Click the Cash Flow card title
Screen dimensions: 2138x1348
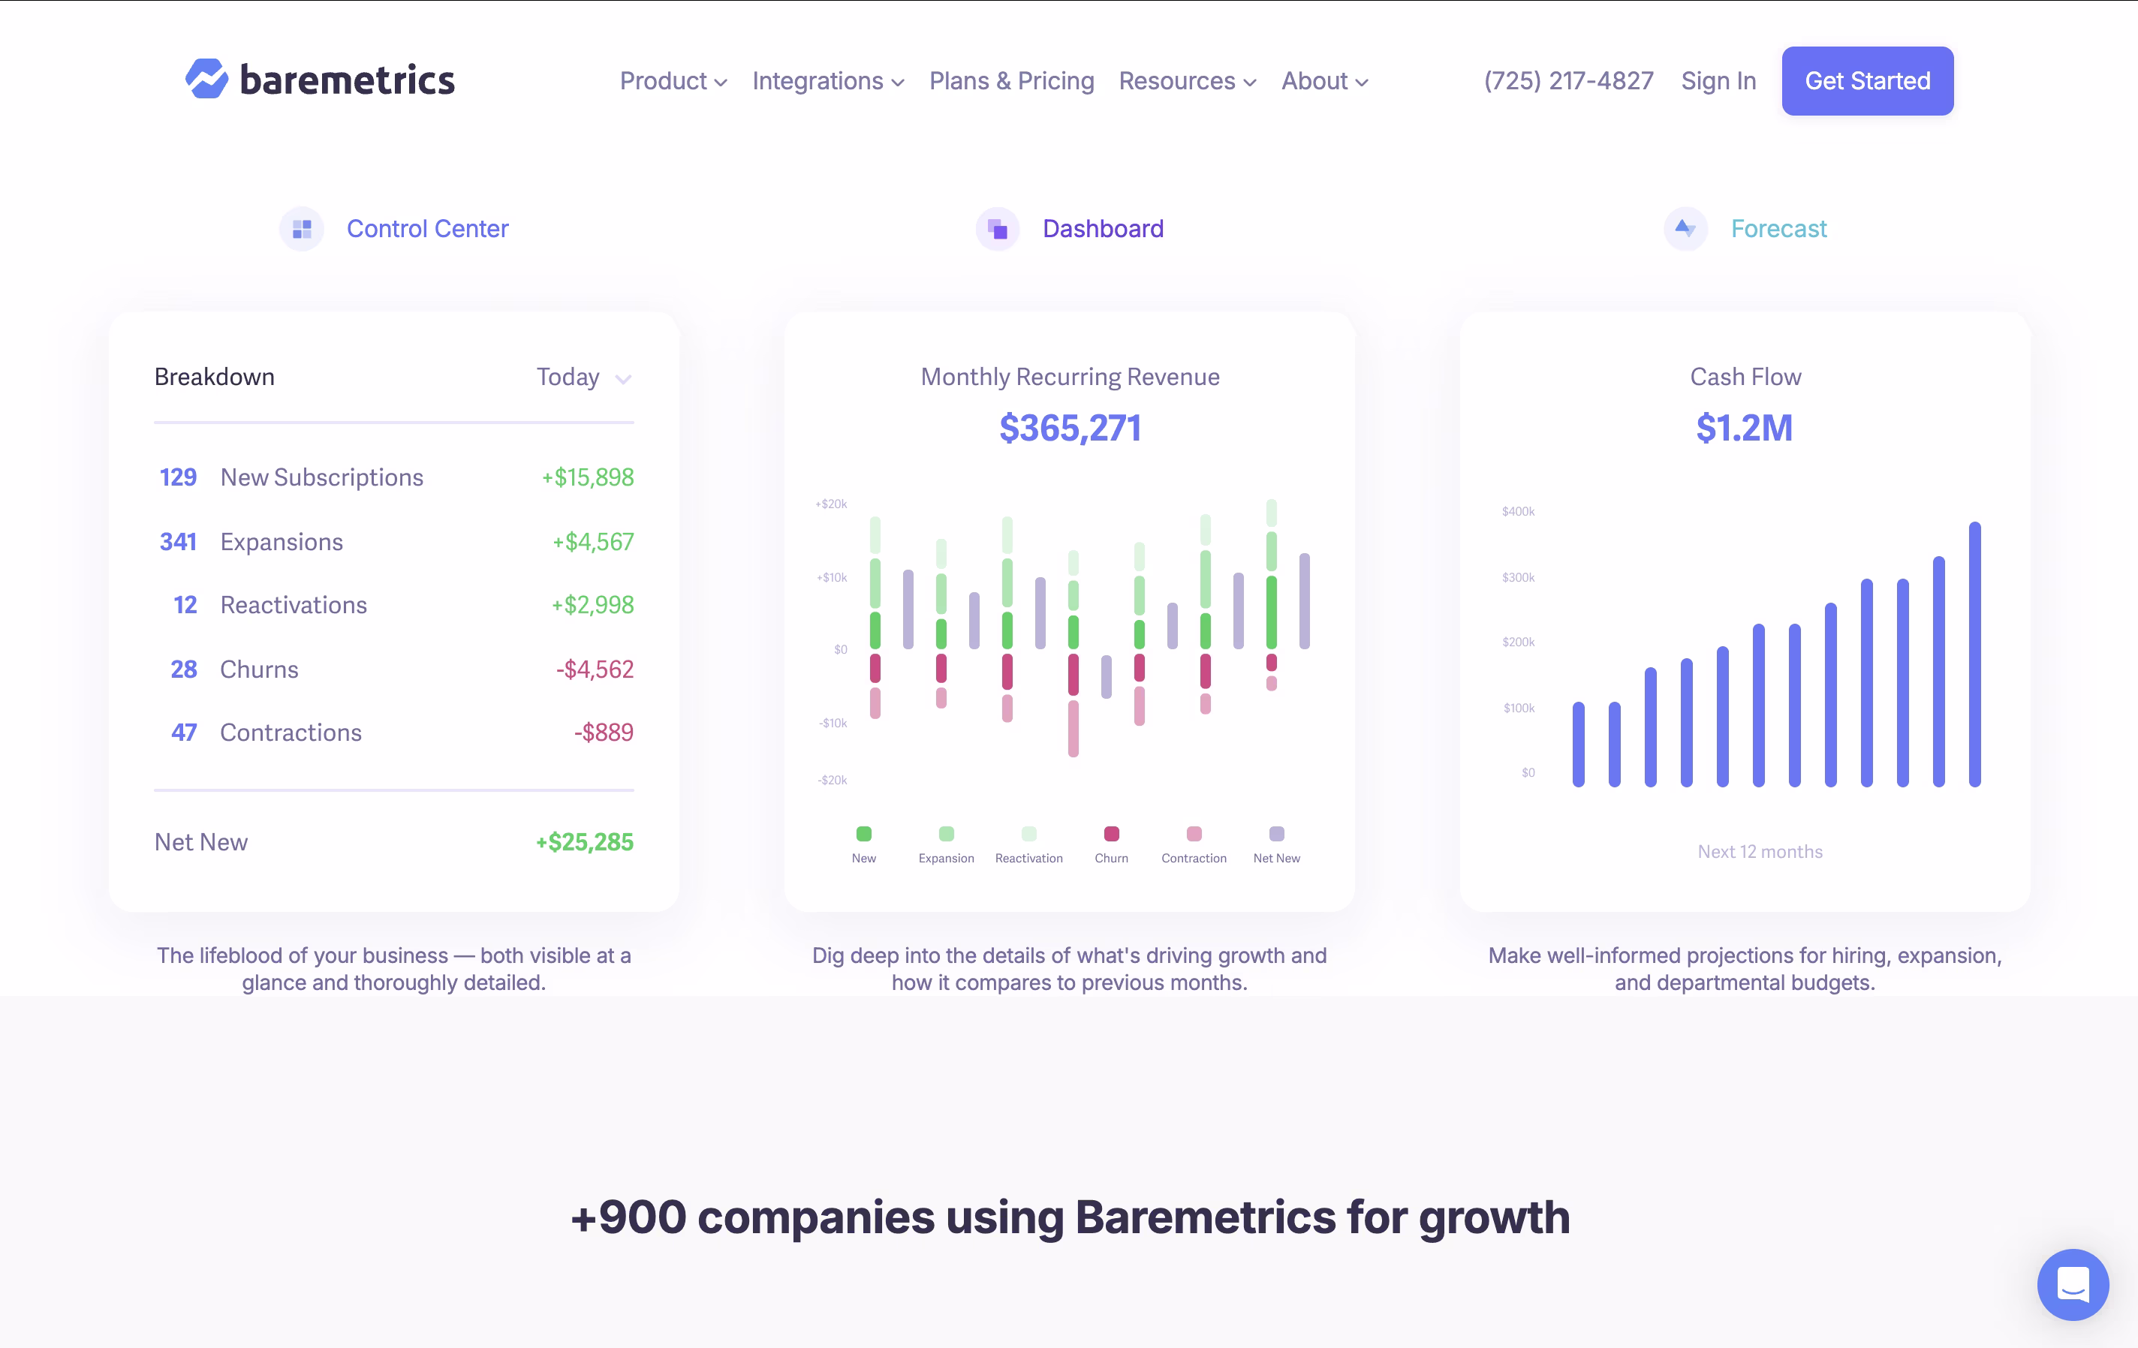[x=1745, y=378]
